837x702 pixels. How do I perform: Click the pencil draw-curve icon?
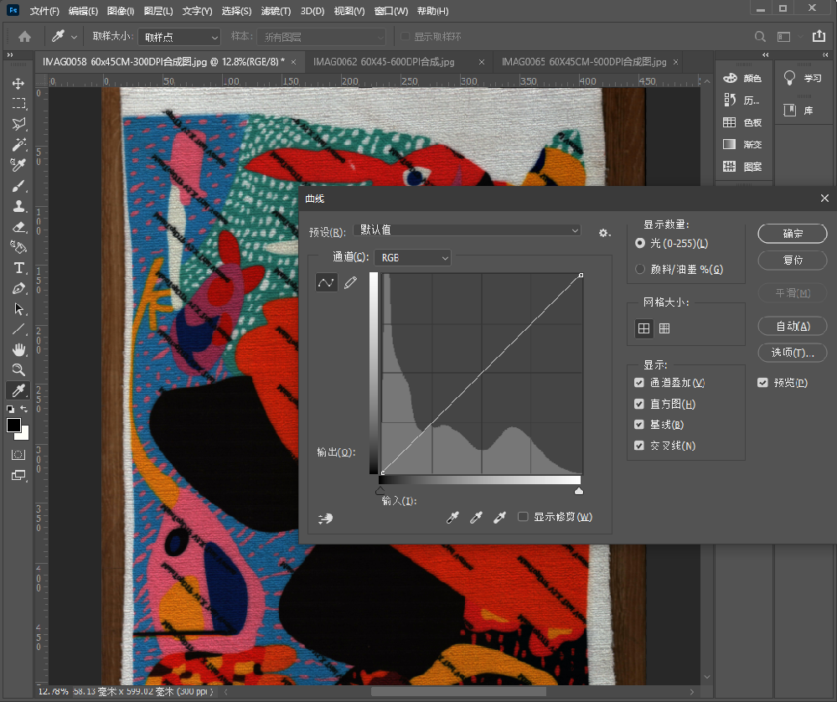(x=350, y=283)
